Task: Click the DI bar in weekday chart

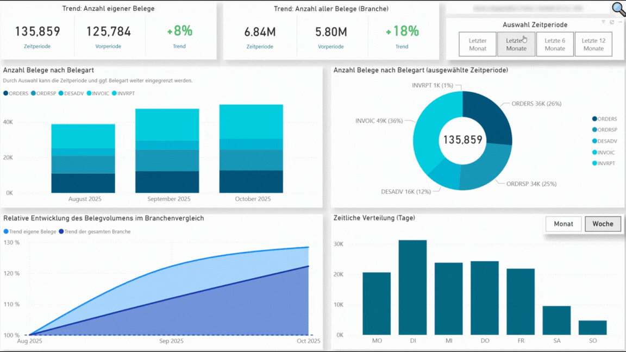Action: pos(412,287)
